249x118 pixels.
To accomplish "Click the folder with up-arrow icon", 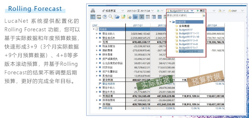I will click(123, 17).
